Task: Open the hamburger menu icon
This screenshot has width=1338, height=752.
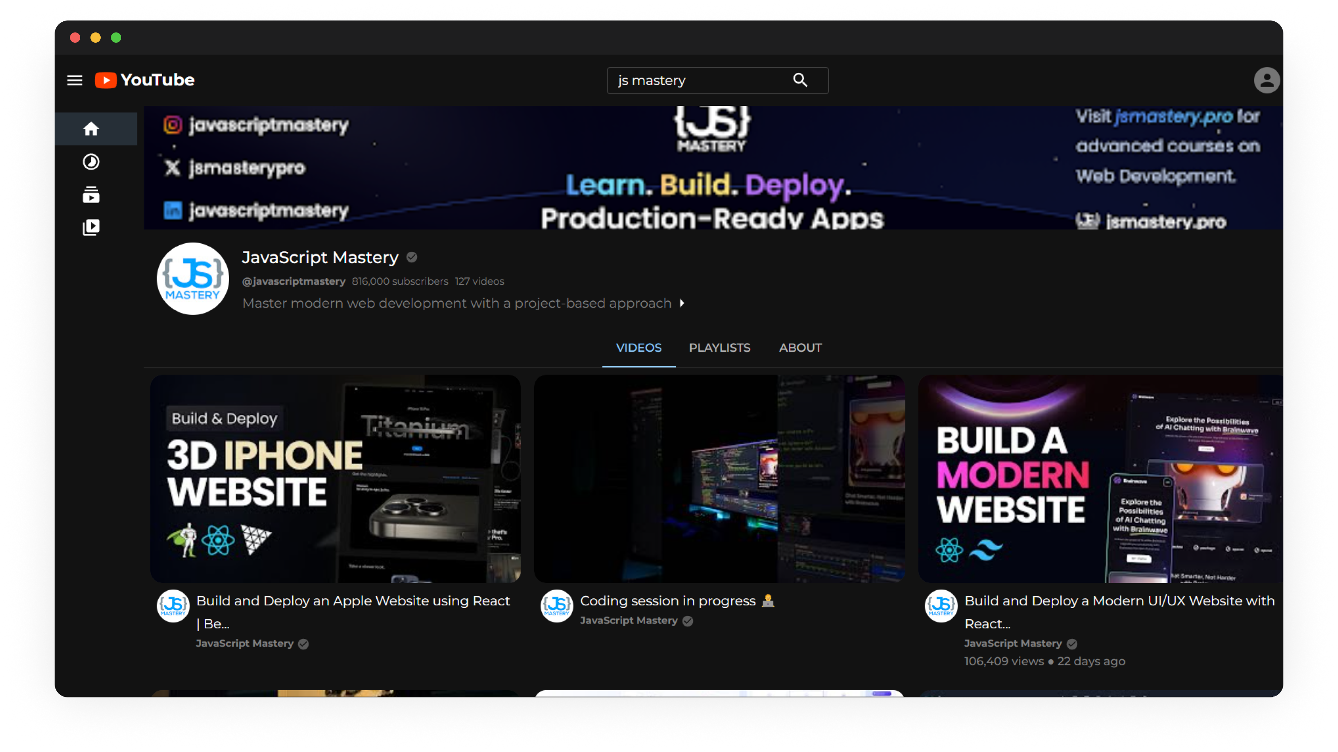Action: point(75,80)
